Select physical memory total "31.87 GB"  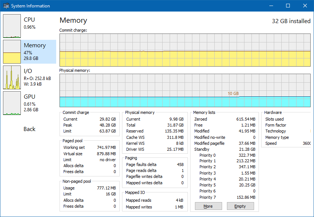click(176, 125)
